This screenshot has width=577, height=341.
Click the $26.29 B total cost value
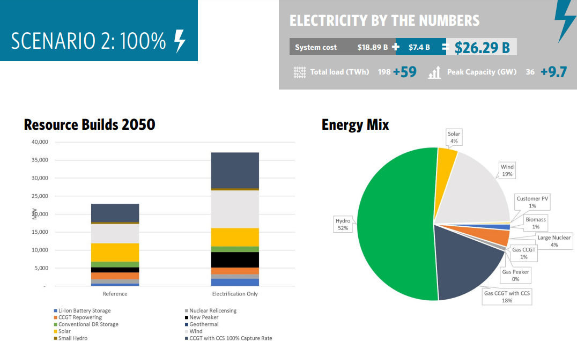coord(482,48)
